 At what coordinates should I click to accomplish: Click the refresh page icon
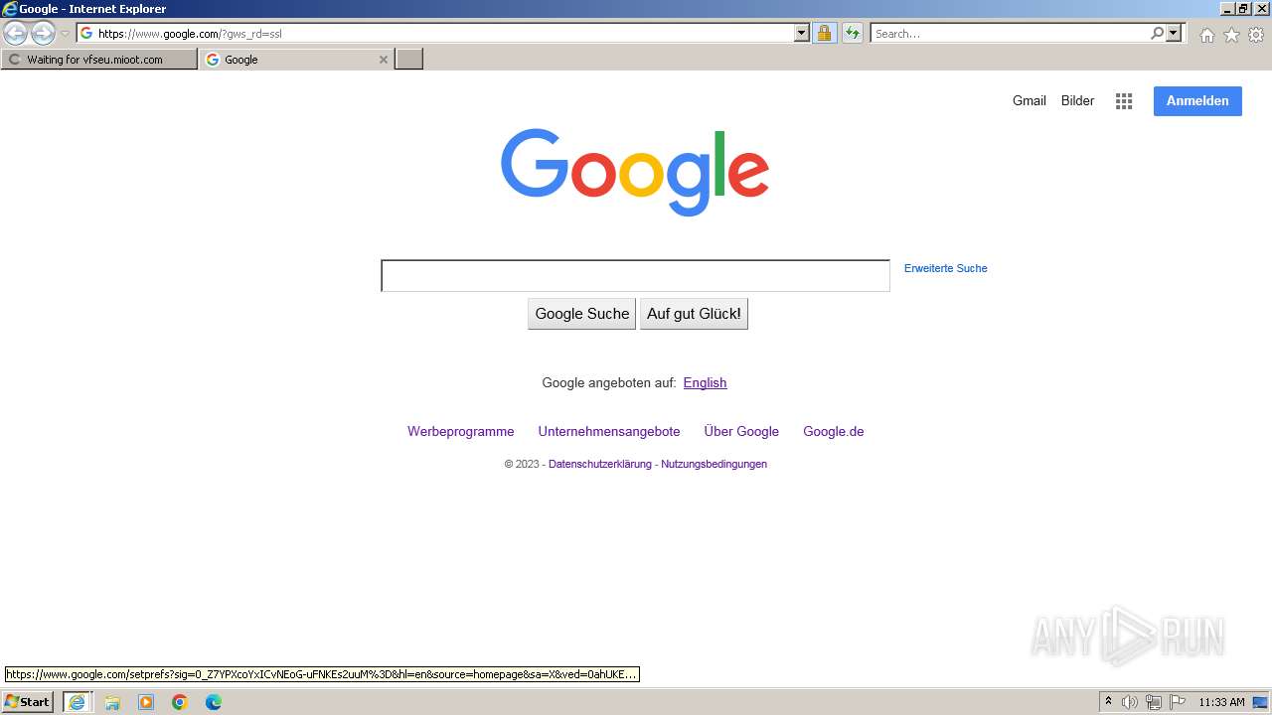coord(853,33)
